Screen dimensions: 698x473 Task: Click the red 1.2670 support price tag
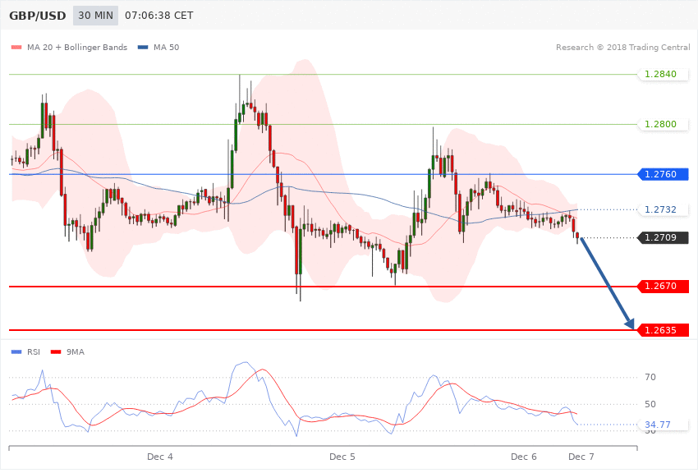coord(664,286)
